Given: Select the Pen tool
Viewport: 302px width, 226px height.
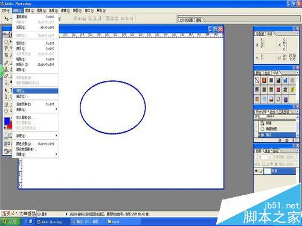Looking at the screenshot, I should [x=6, y=96].
